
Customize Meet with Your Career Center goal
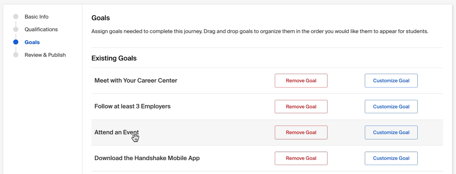click(391, 81)
